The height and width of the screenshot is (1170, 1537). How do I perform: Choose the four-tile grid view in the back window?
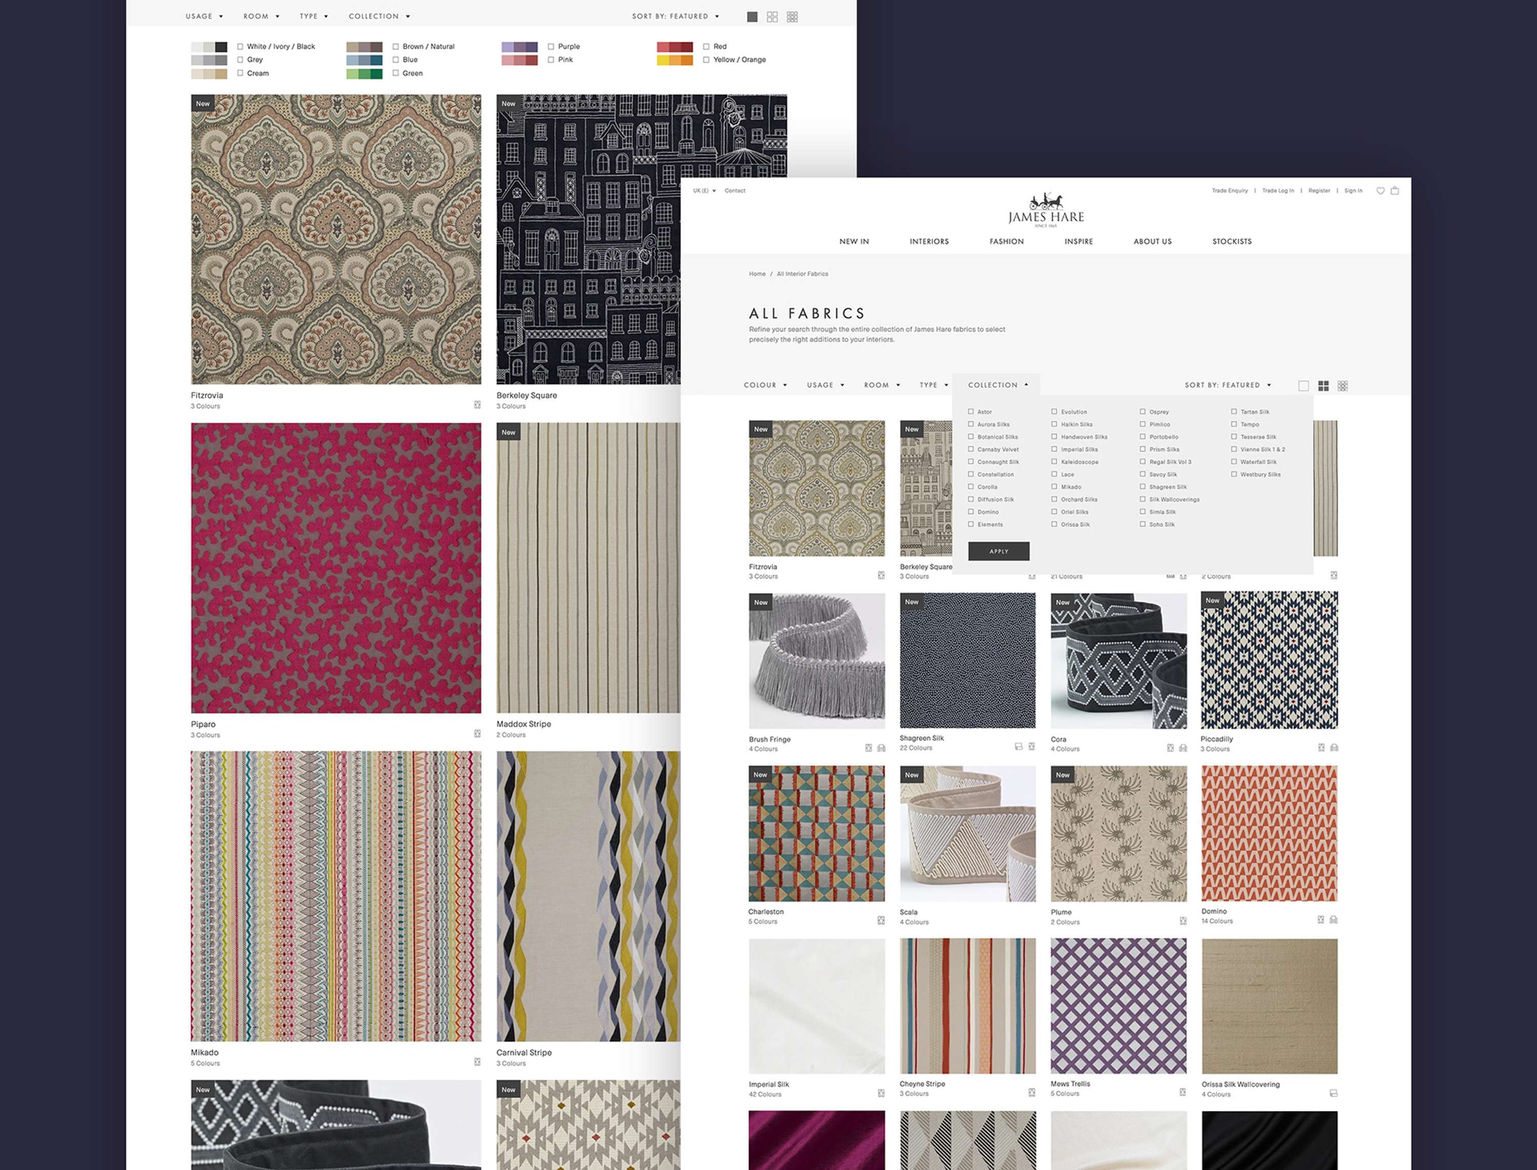772,17
